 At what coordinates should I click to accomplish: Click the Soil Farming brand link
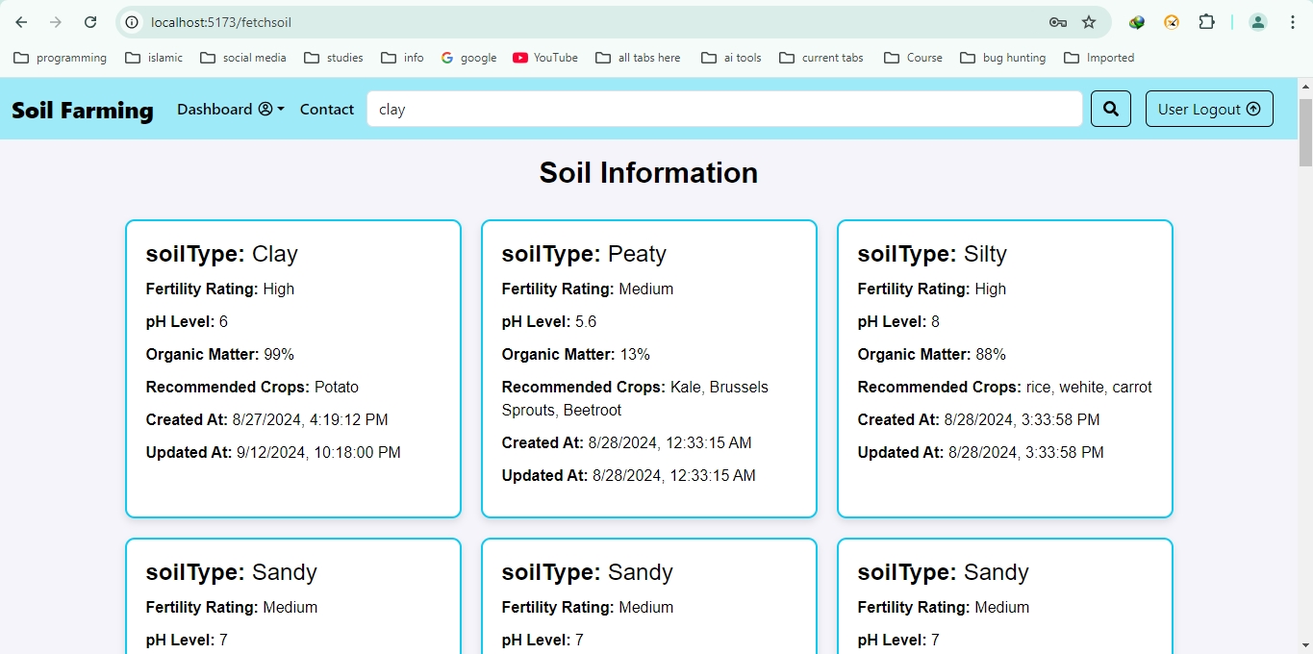click(x=82, y=110)
